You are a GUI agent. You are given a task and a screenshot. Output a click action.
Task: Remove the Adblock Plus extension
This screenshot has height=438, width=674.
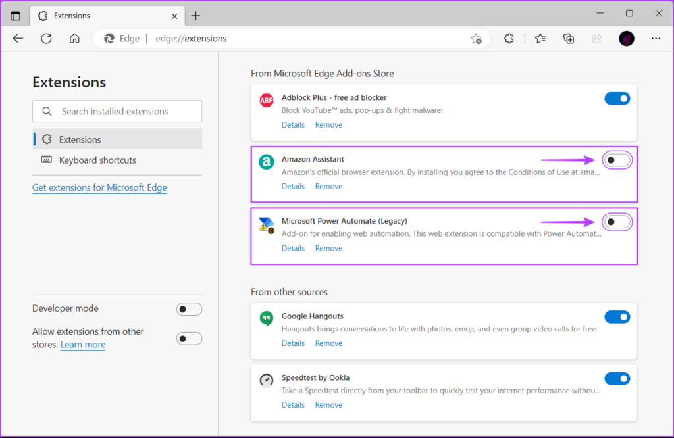pos(328,124)
